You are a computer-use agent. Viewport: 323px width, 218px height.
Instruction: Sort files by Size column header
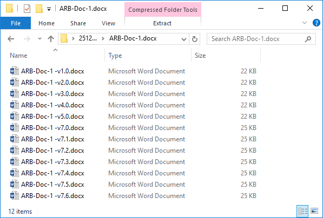tap(200, 56)
